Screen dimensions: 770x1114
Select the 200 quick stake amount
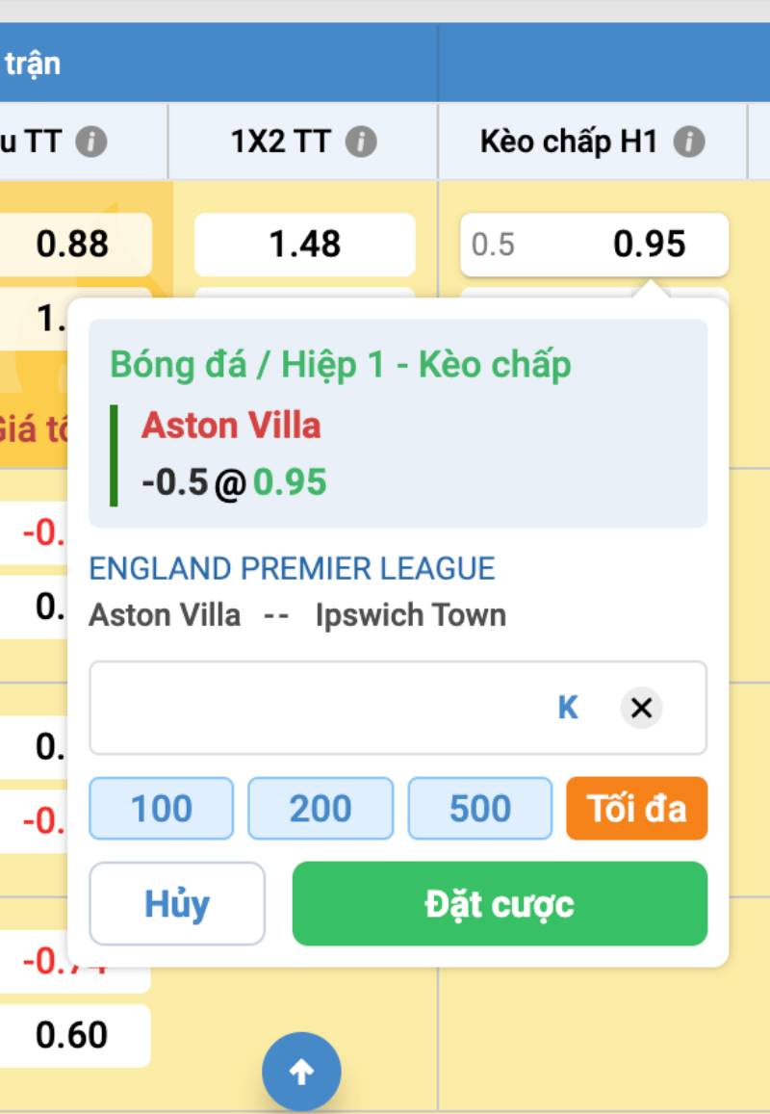tap(321, 809)
